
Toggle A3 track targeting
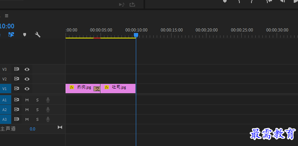(4, 119)
